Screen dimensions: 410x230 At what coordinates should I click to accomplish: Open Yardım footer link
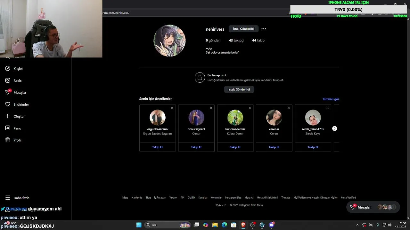click(173, 197)
